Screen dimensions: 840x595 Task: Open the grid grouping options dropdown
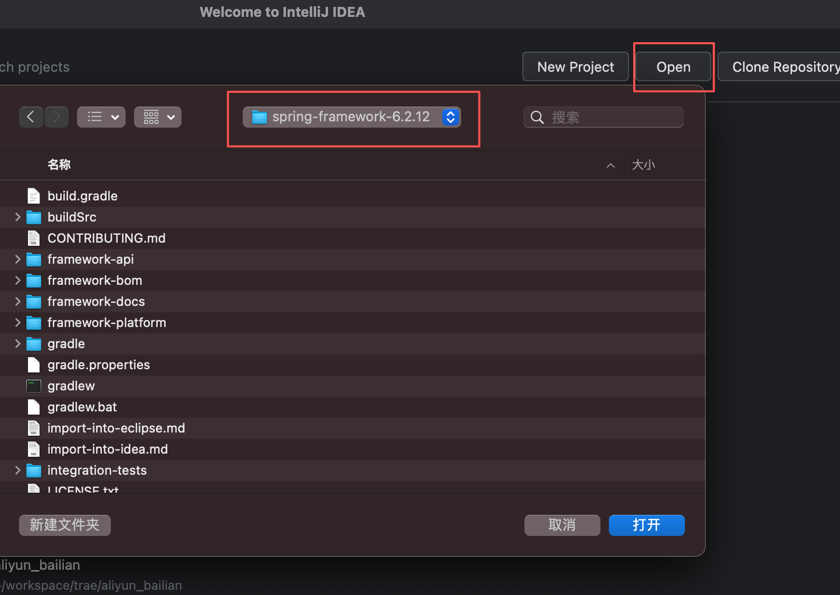click(x=158, y=117)
